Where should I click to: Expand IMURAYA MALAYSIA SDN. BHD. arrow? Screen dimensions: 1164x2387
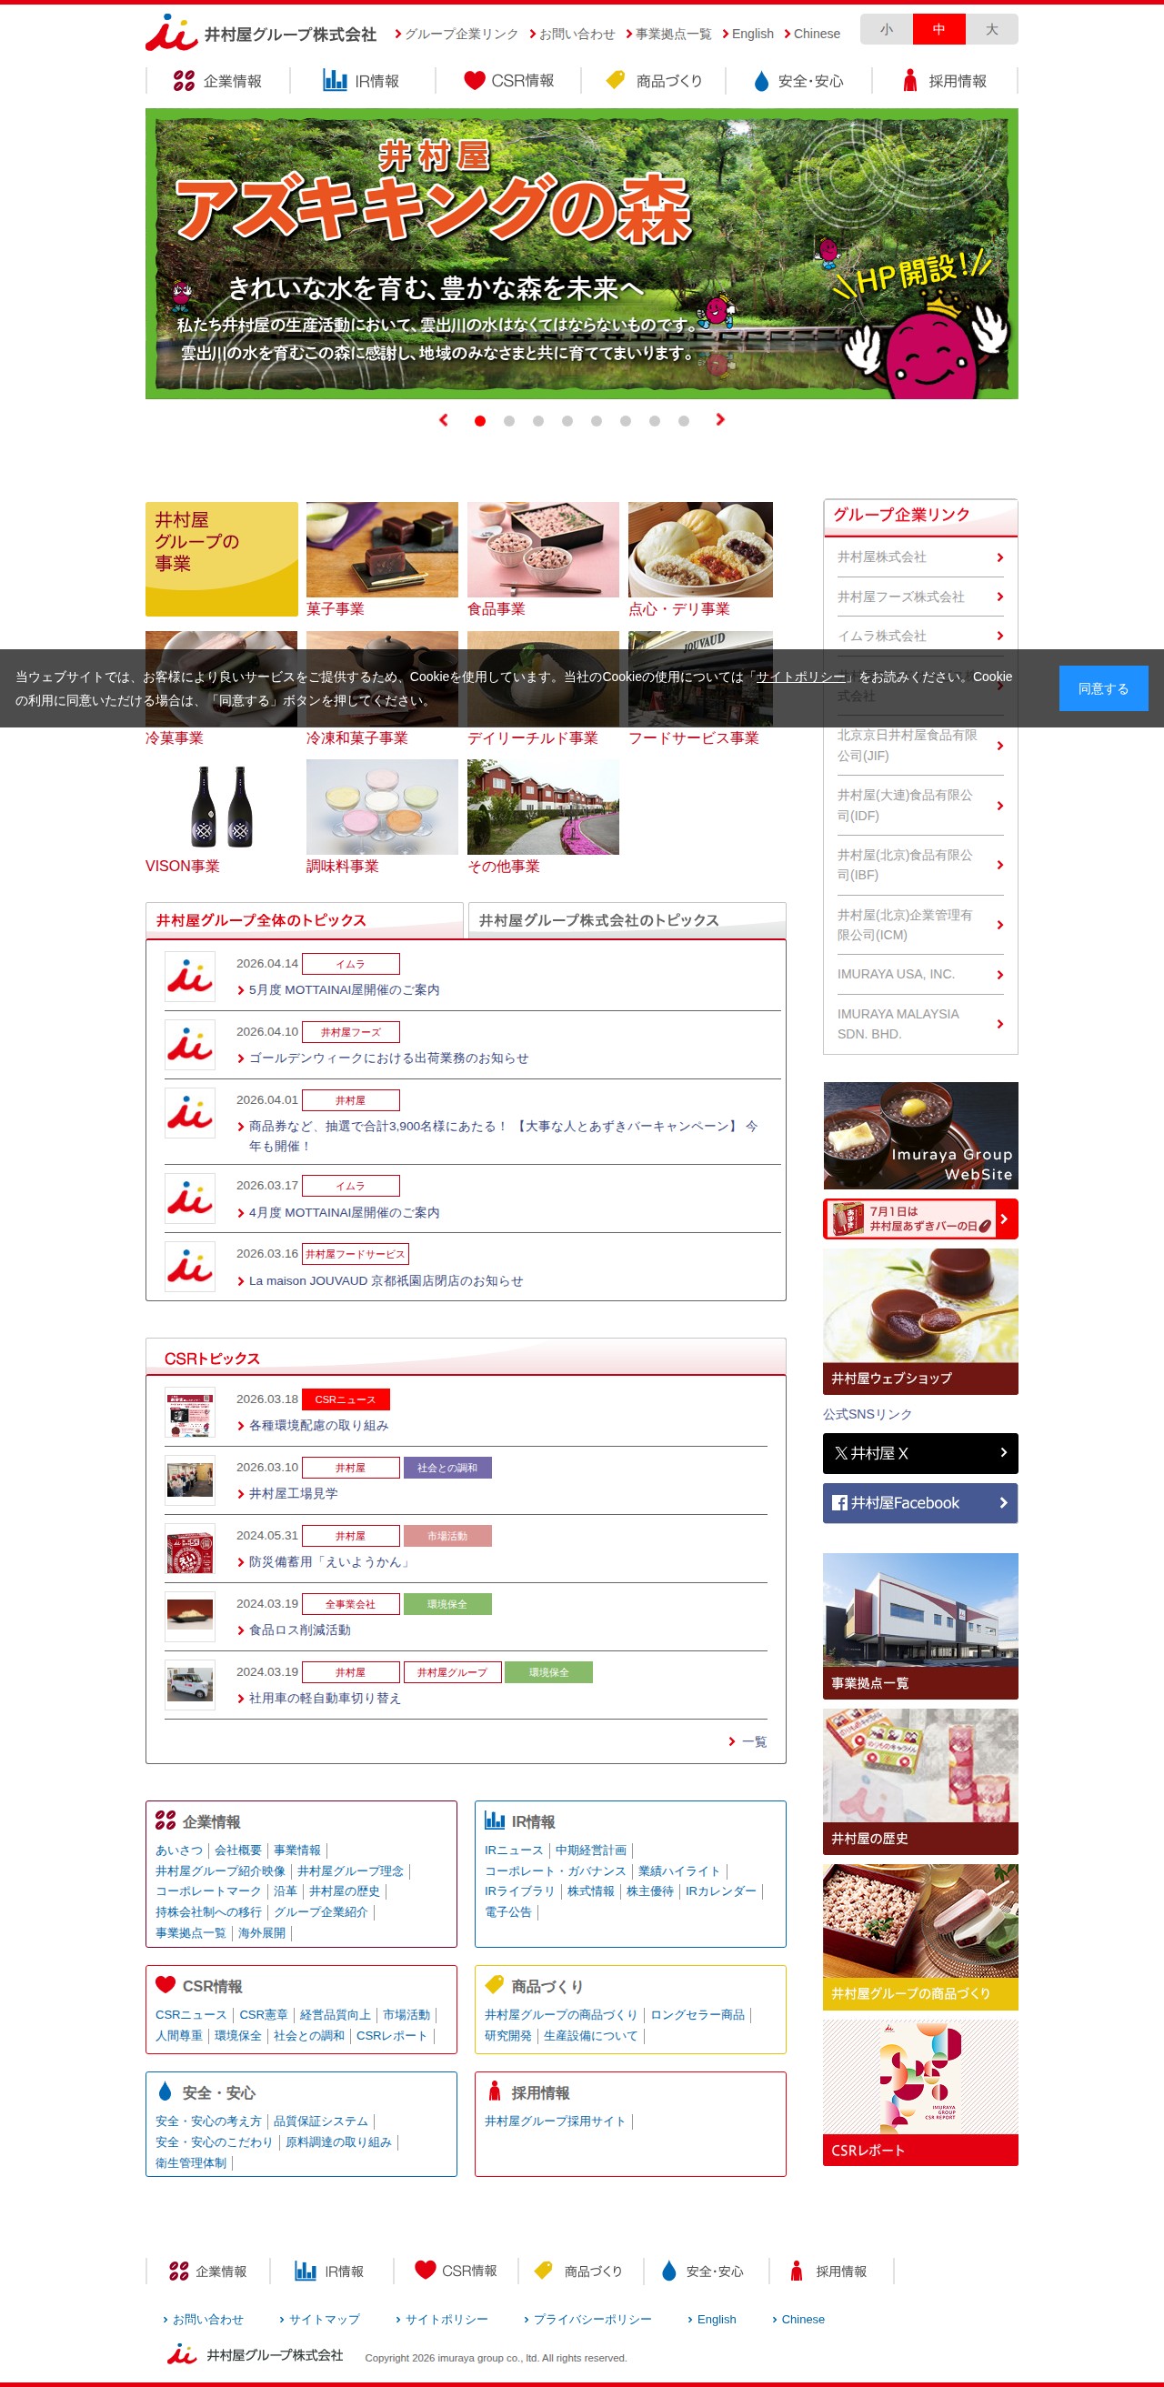click(1000, 1024)
